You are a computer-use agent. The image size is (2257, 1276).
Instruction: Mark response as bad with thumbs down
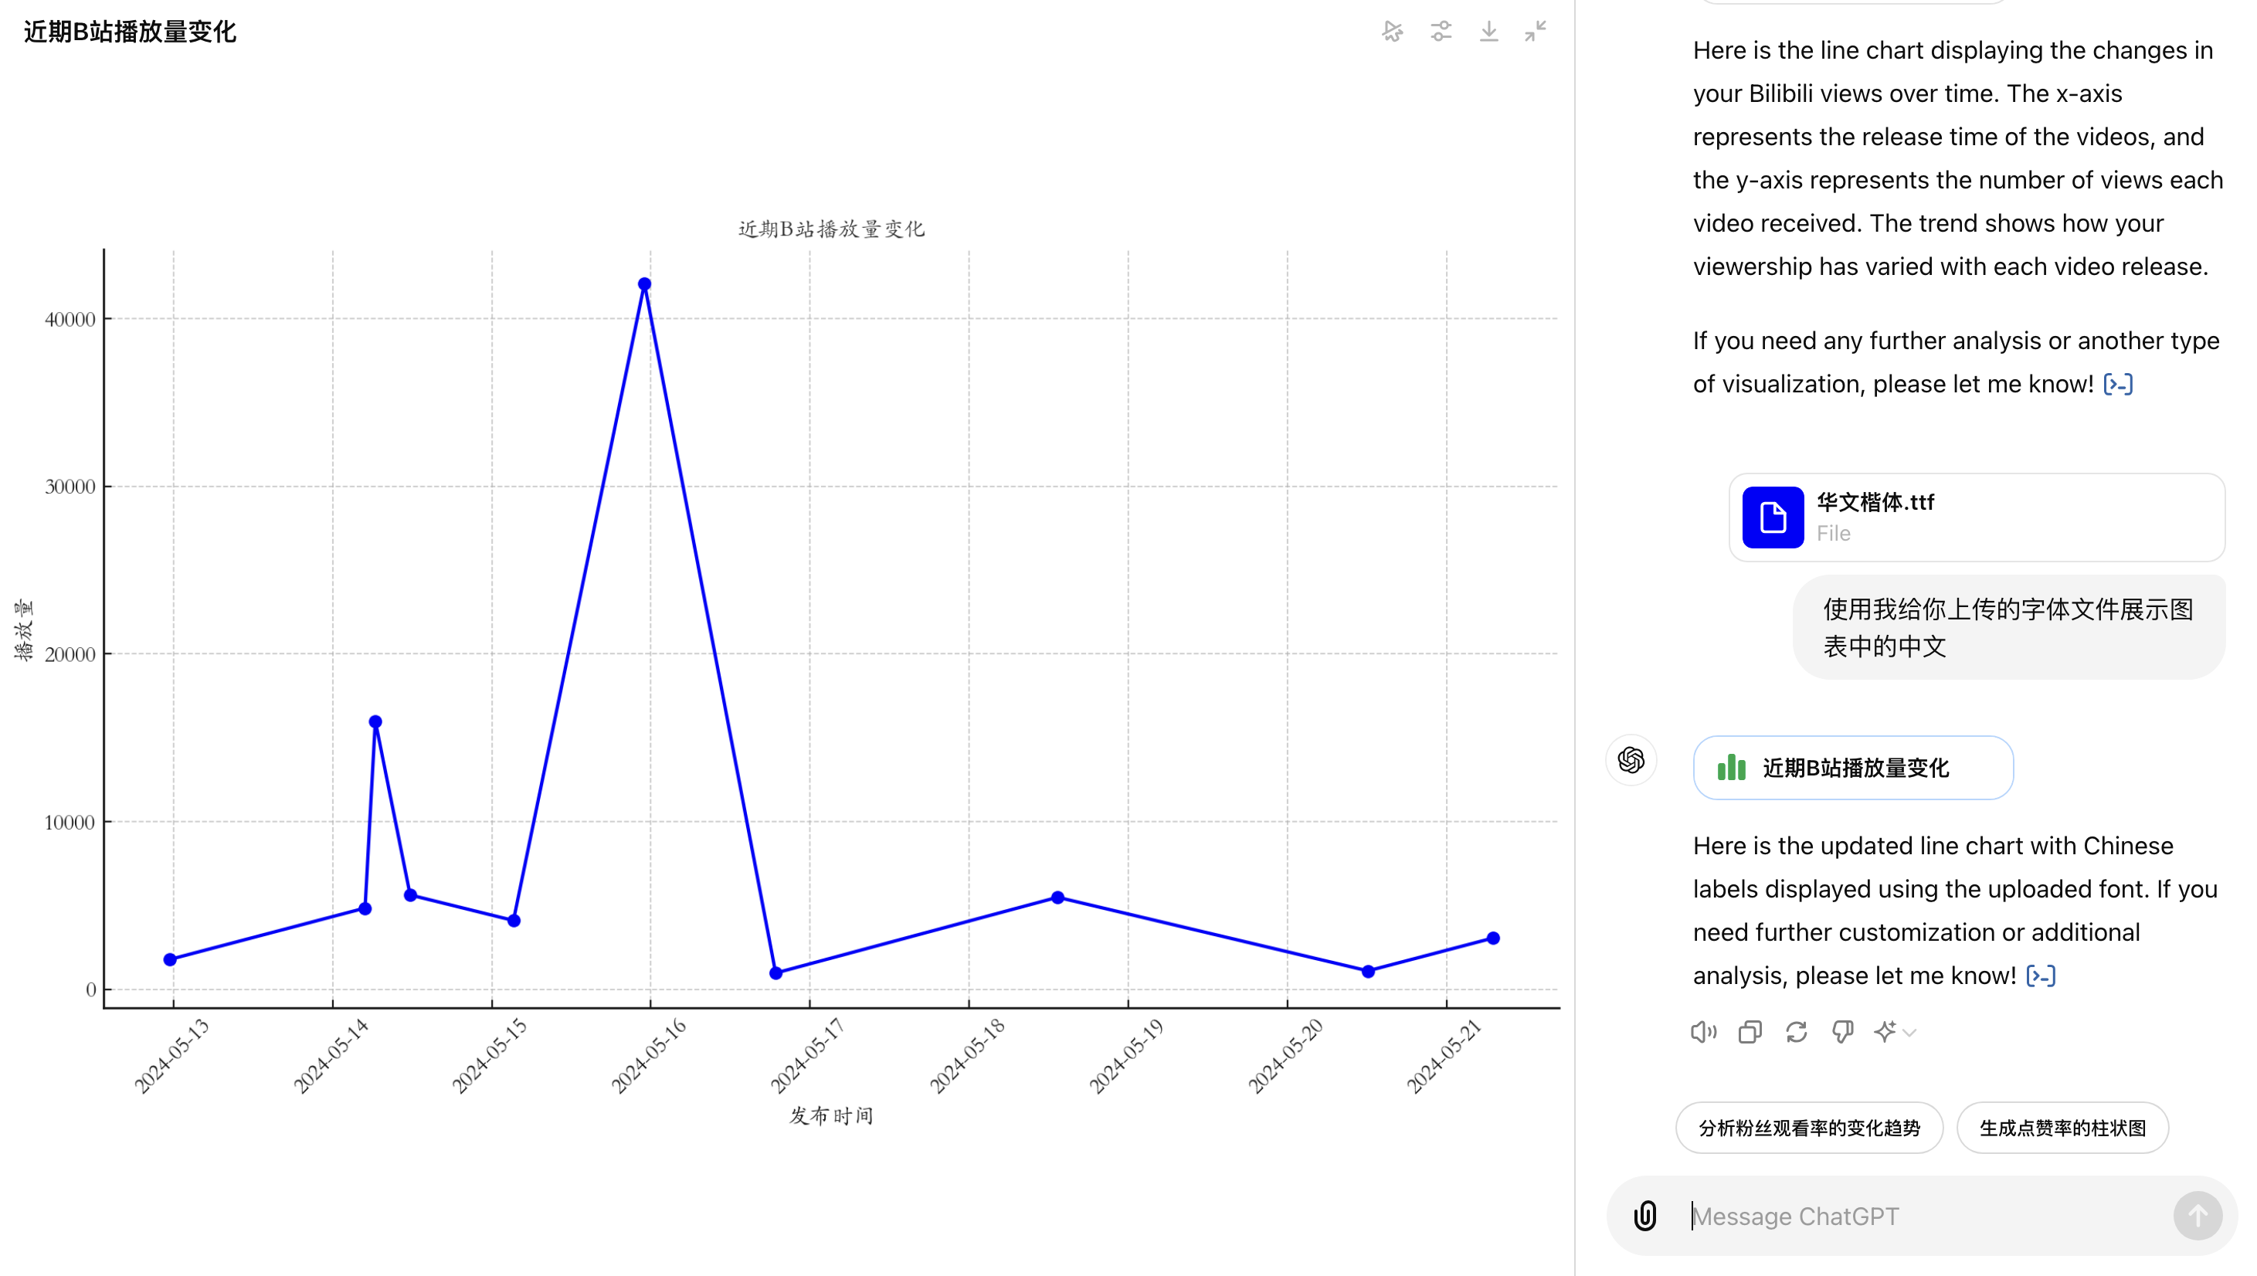coord(1842,1033)
